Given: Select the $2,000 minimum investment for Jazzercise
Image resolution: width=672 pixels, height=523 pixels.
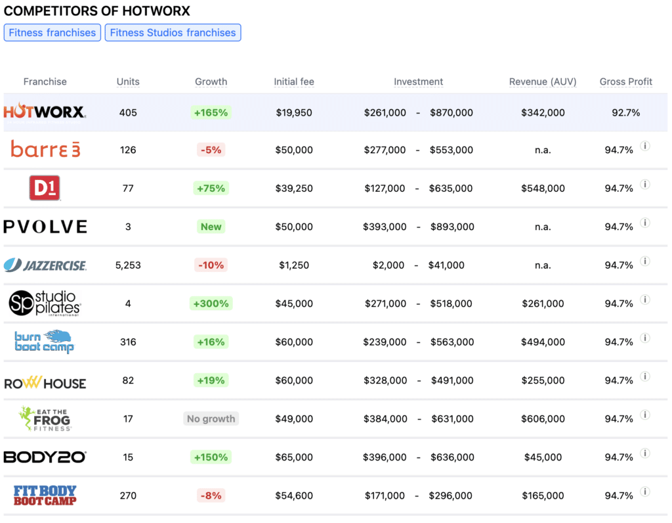Looking at the screenshot, I should pos(388,265).
